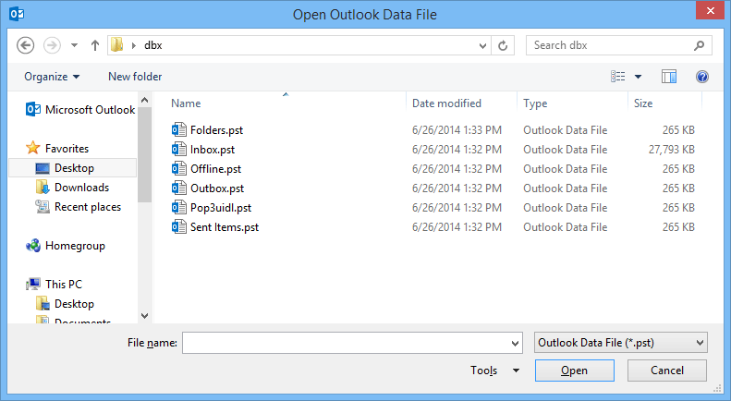Screen dimensions: 731x401
Task: Click the Inbox.pst file icon
Action: pos(179,149)
